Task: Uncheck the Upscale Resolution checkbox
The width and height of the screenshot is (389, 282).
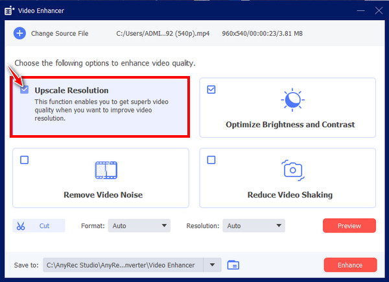Action: 25,90
